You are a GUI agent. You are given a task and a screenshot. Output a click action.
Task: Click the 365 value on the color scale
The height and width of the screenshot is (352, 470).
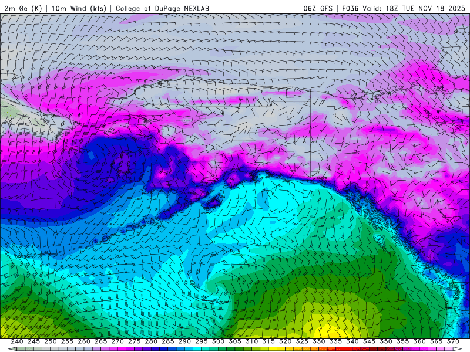(437, 341)
